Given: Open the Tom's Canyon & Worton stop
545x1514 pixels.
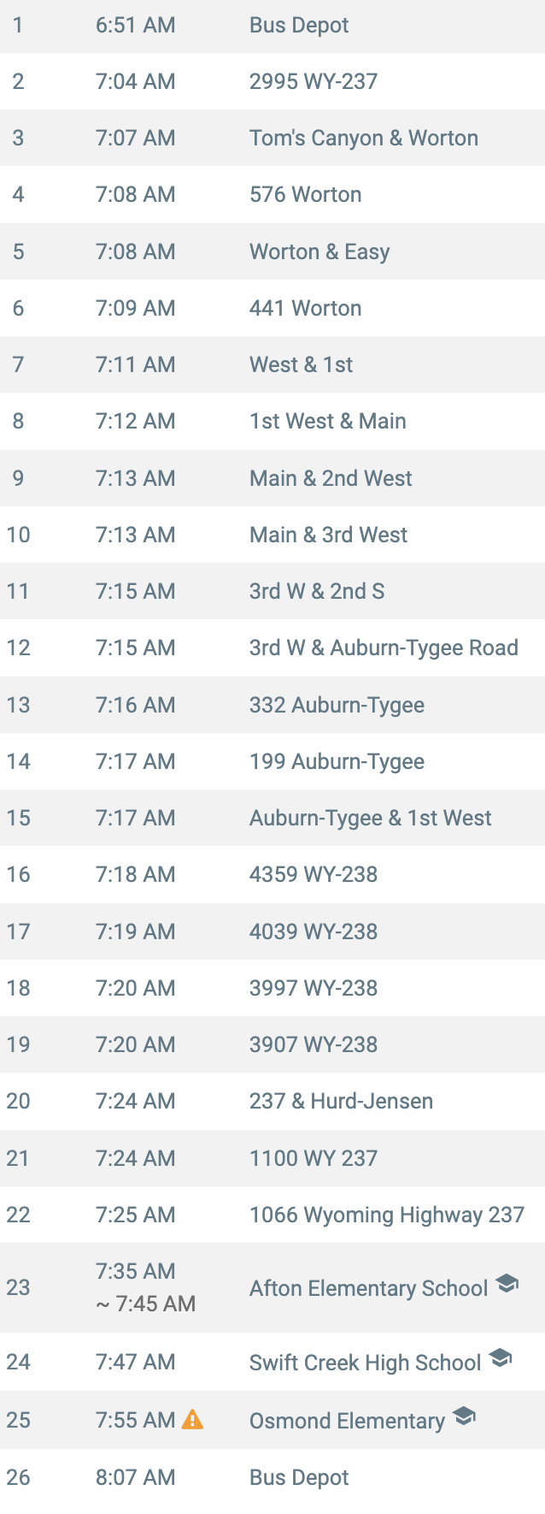Looking at the screenshot, I should (272, 138).
